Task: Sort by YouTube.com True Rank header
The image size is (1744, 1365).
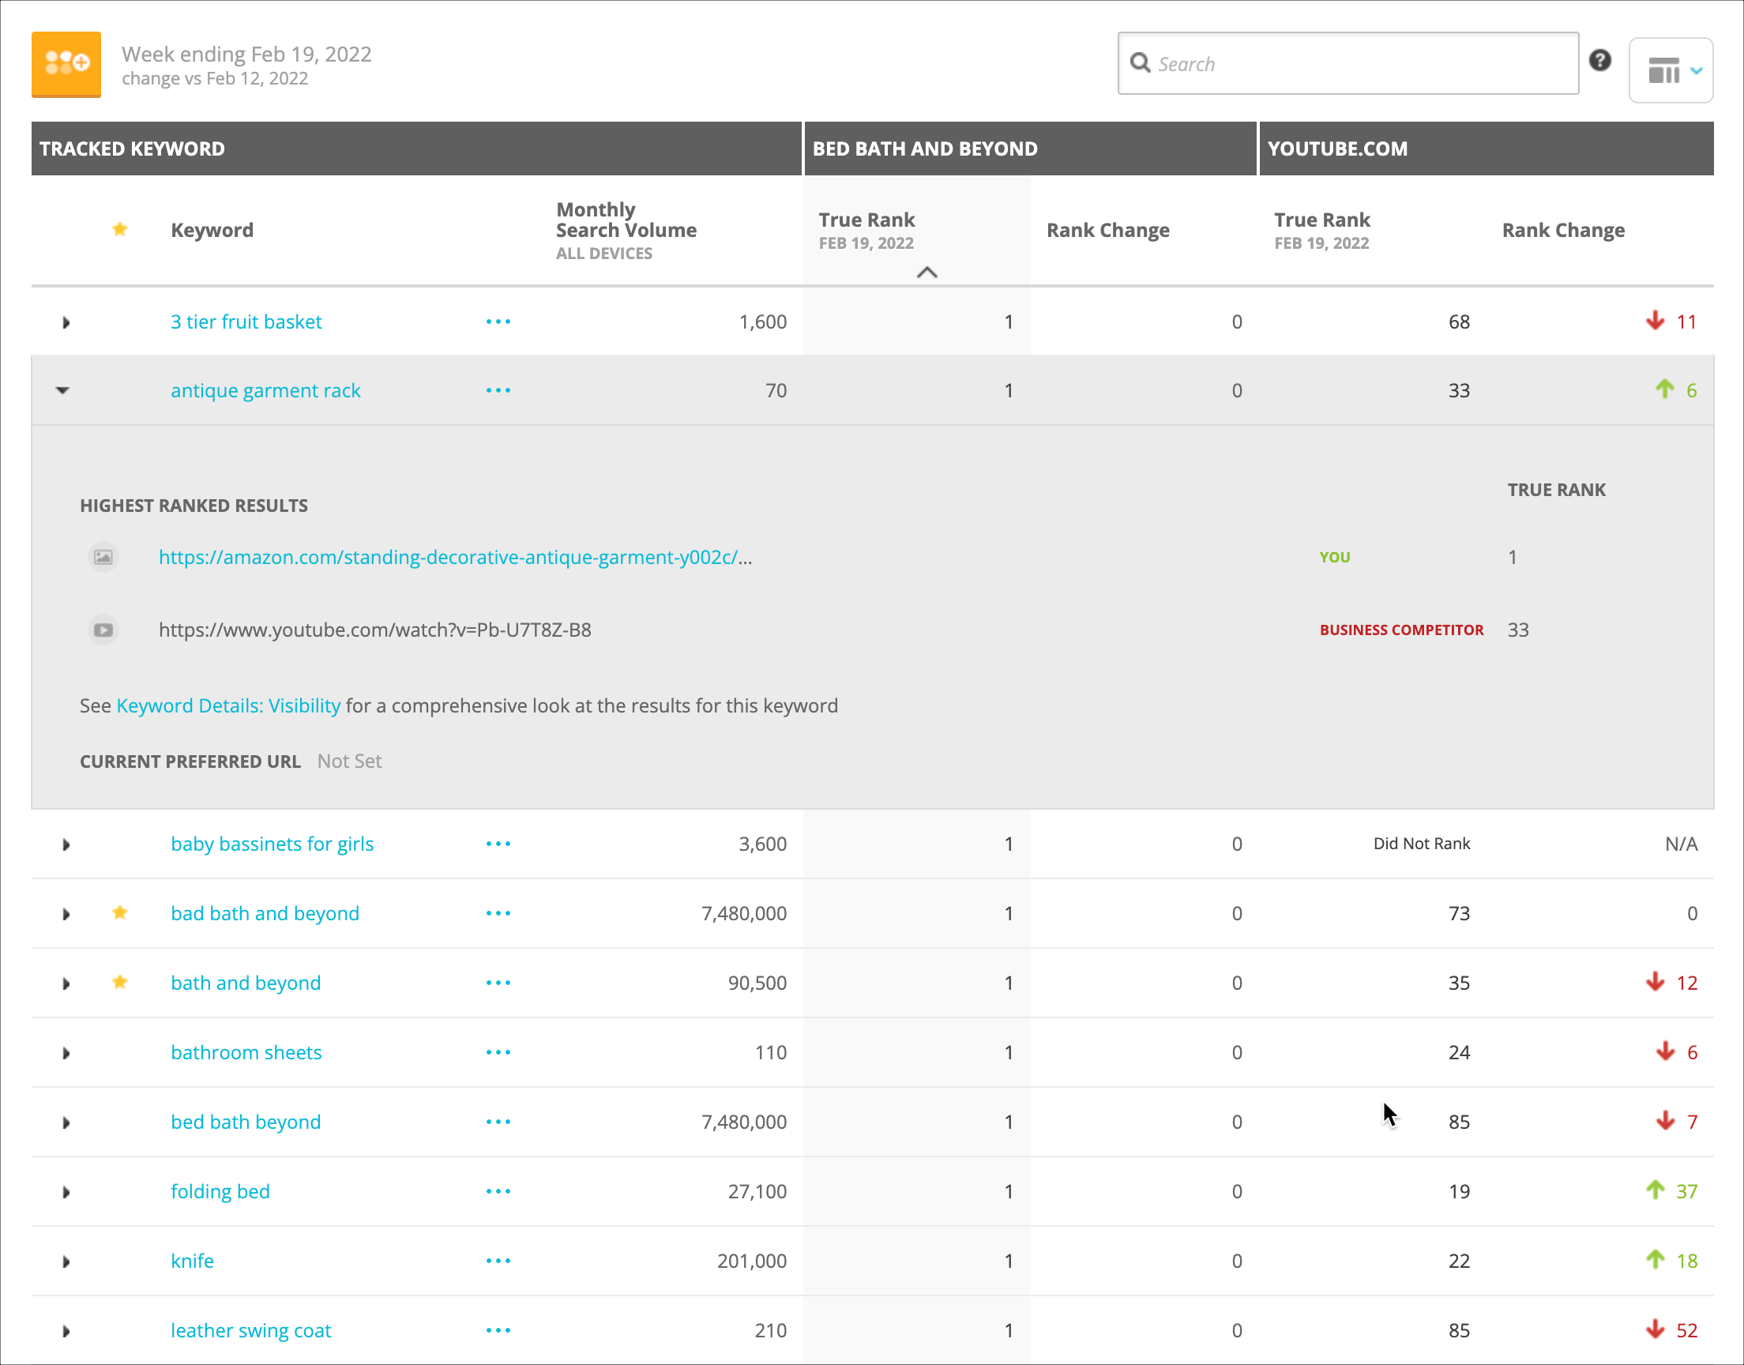Action: tap(1322, 220)
